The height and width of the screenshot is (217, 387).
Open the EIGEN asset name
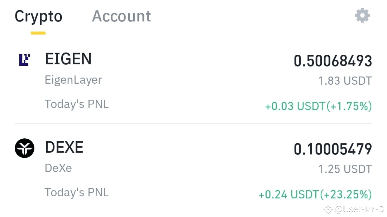tap(68, 59)
